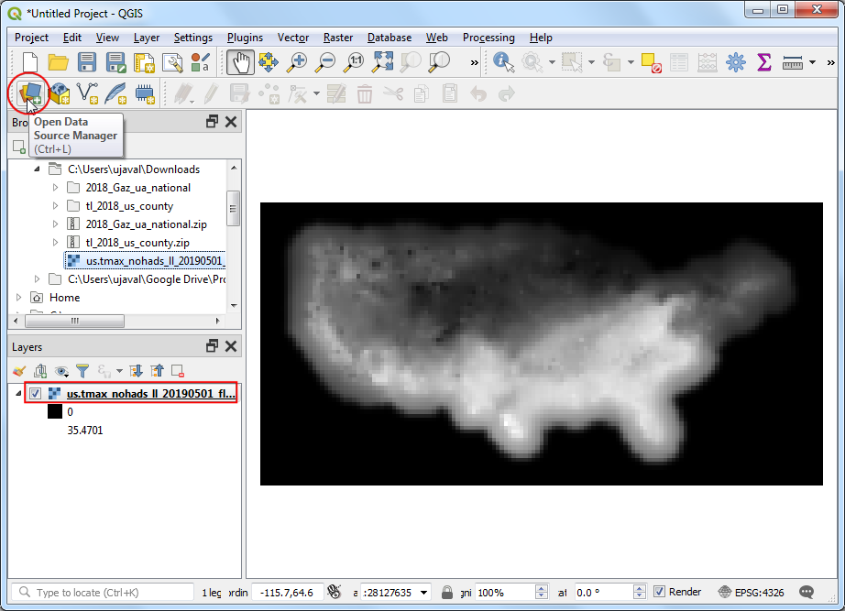The image size is (845, 611).
Task: Click filter legend icon in Layers panel
Action: coord(83,371)
